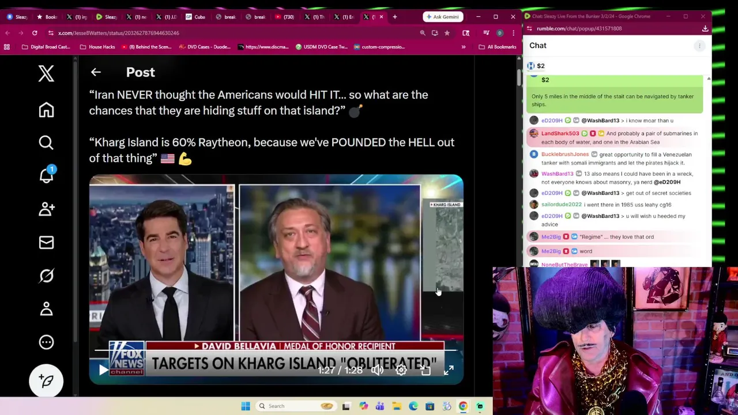Open a new Chrome tab
Viewport: 738px width, 415px height.
(x=394, y=17)
